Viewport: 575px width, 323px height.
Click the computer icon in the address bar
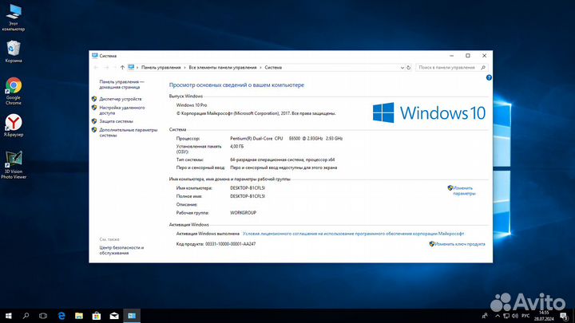tap(131, 67)
